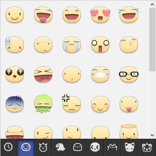156x156 pixels.
Task: Click the scrollbar down arrow
Action: pyautogui.click(x=152, y=135)
